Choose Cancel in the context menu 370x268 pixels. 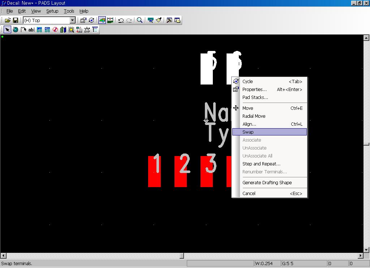270,194
